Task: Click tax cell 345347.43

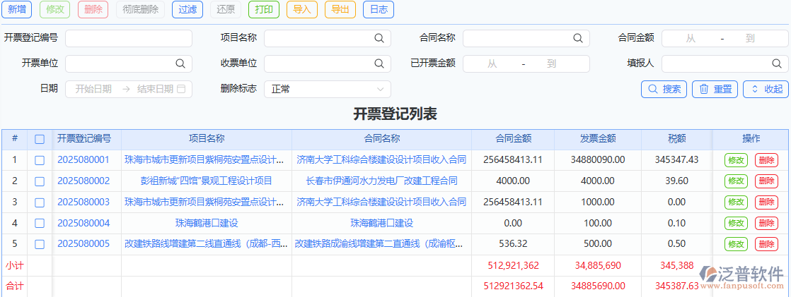Action: 676,160
